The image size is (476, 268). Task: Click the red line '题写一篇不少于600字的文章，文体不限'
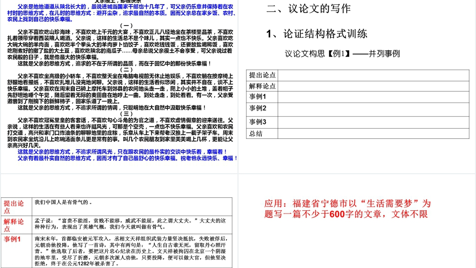coord(346,214)
